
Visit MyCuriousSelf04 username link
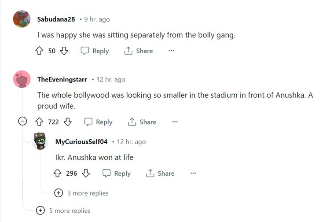[x=81, y=142]
